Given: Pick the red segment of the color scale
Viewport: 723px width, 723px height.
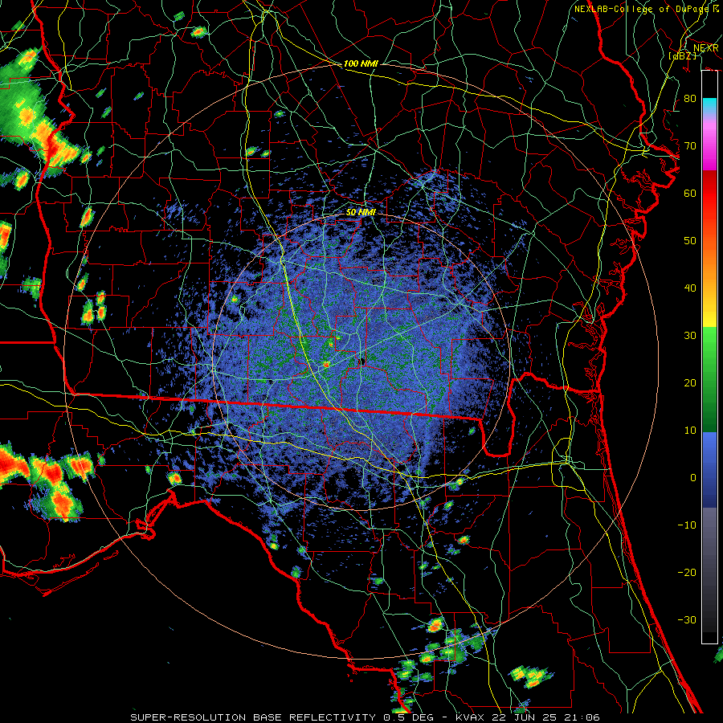Looking at the screenshot, I should pyautogui.click(x=709, y=194).
